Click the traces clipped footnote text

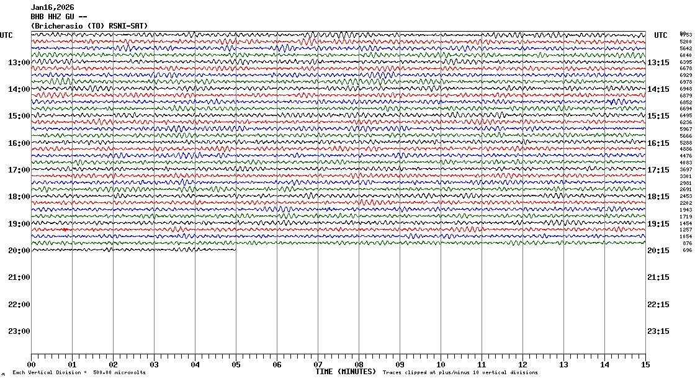tap(460, 373)
